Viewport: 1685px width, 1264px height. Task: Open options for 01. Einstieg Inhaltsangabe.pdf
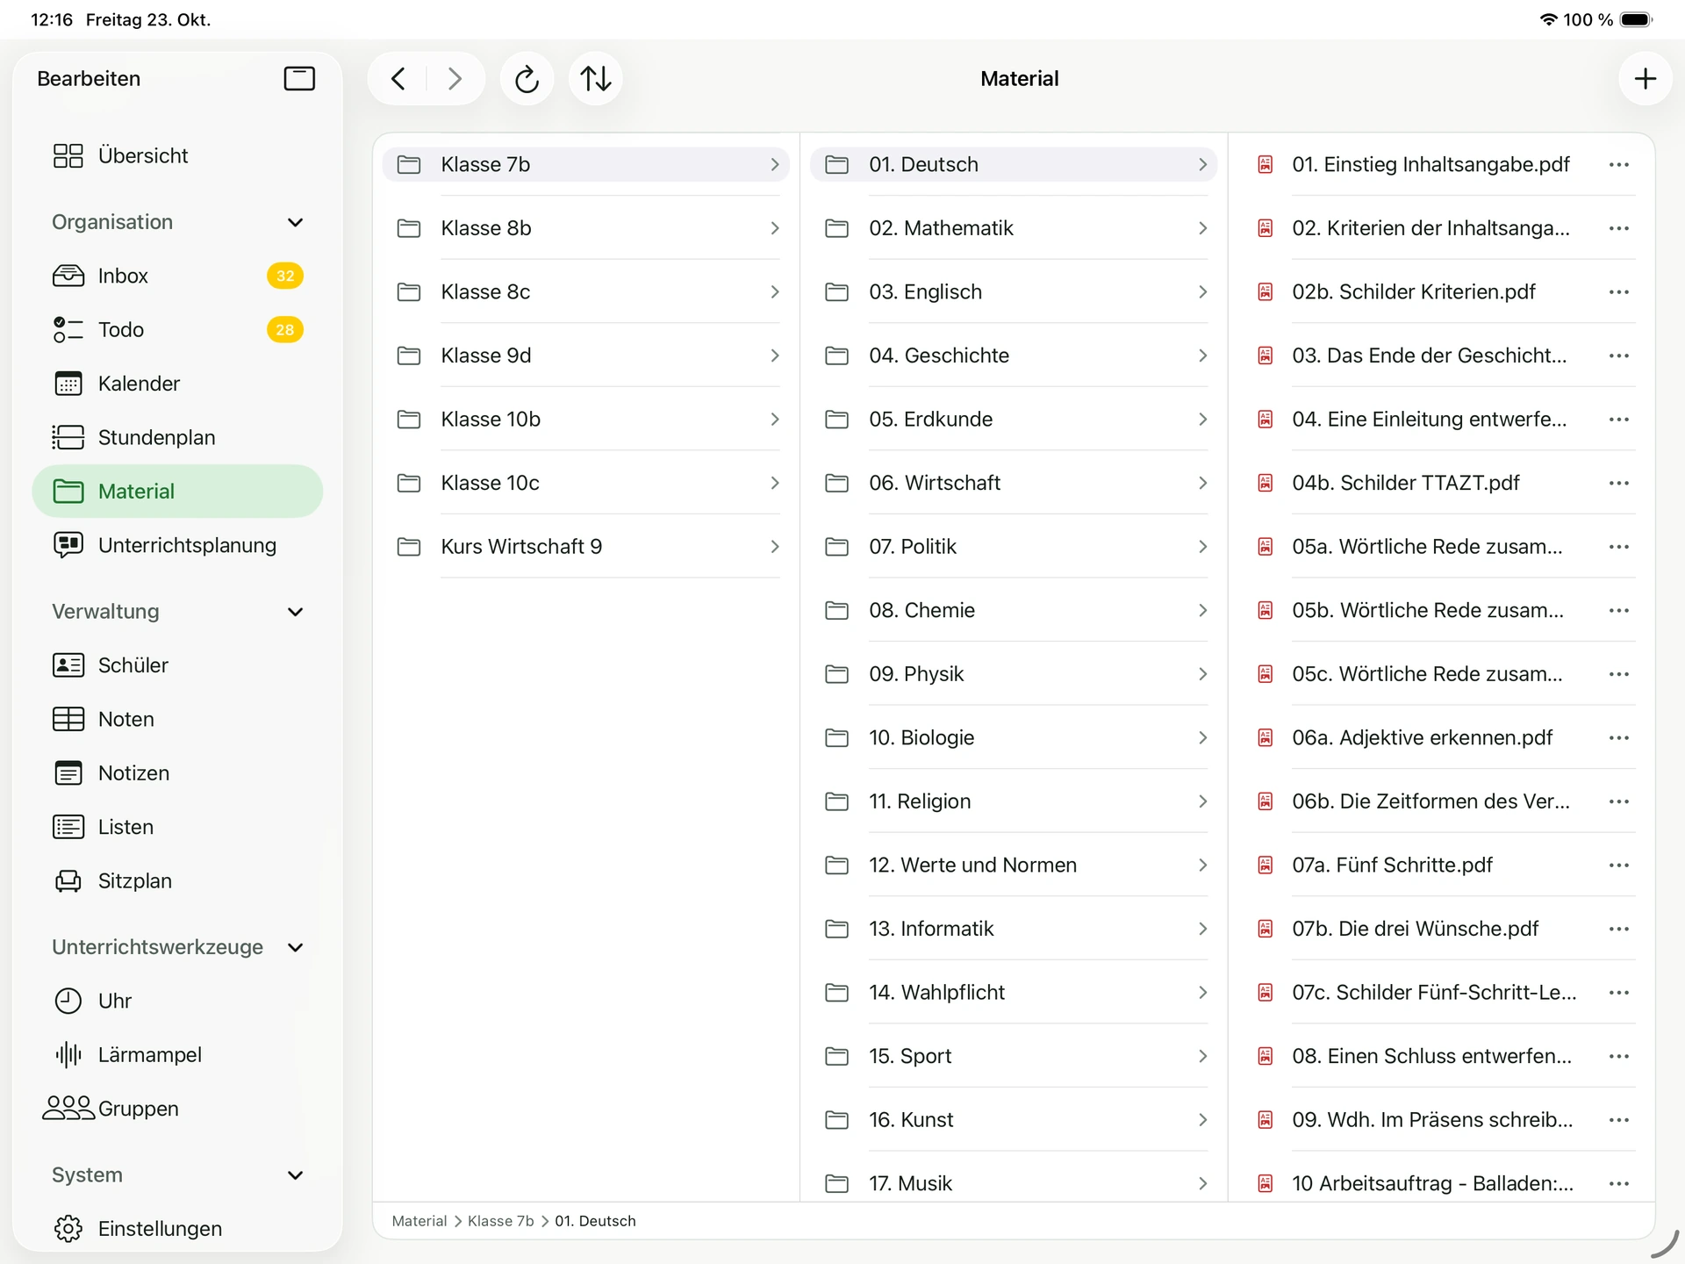[x=1619, y=164]
